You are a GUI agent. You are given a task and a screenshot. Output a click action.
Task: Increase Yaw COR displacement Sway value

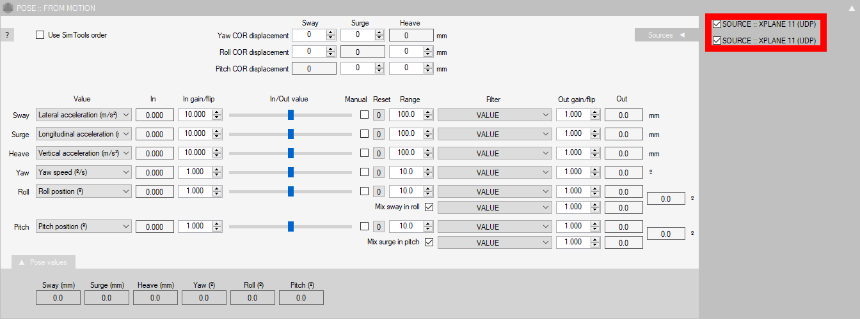(x=331, y=32)
